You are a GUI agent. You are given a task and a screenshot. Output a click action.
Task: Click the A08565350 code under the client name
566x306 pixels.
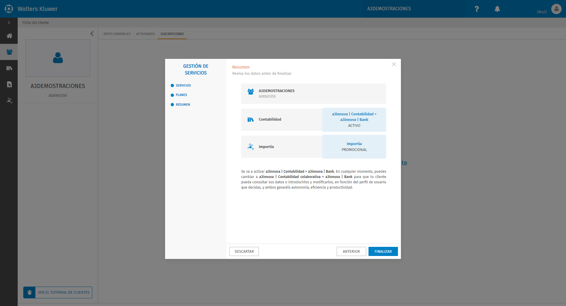click(58, 96)
